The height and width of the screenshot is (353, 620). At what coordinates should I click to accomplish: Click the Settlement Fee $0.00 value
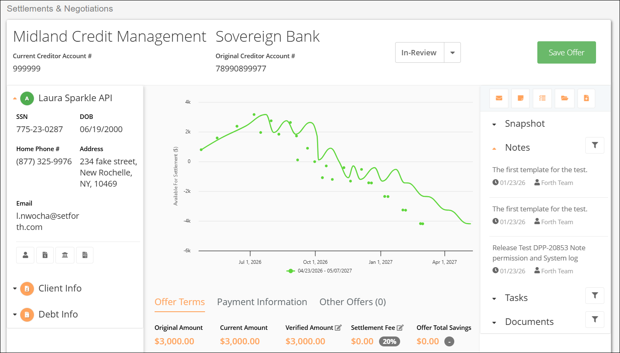coord(362,341)
